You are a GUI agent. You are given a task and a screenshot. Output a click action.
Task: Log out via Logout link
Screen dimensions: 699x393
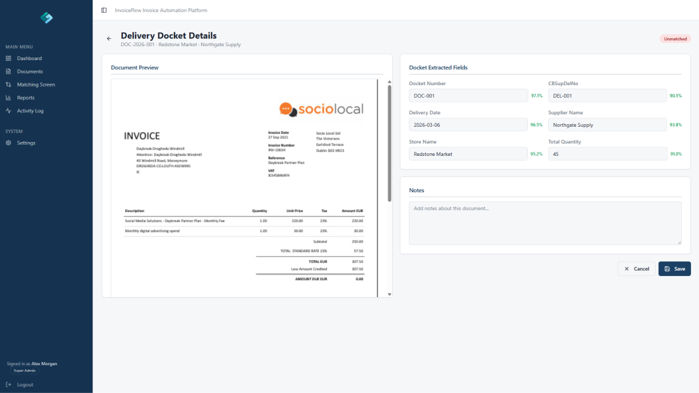[x=25, y=384]
